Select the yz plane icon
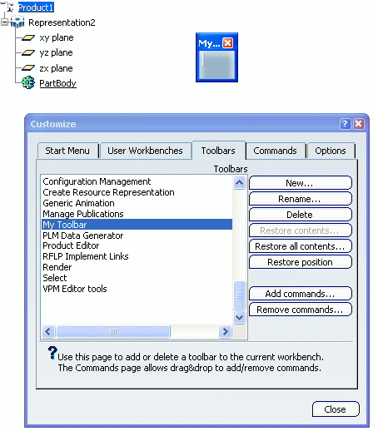The height and width of the screenshot is (431, 373). [28, 52]
